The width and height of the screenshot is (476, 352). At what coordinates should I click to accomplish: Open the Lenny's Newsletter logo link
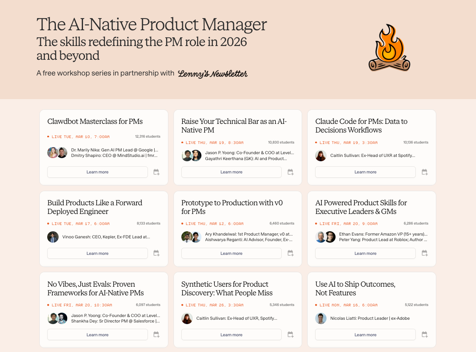pyautogui.click(x=213, y=74)
